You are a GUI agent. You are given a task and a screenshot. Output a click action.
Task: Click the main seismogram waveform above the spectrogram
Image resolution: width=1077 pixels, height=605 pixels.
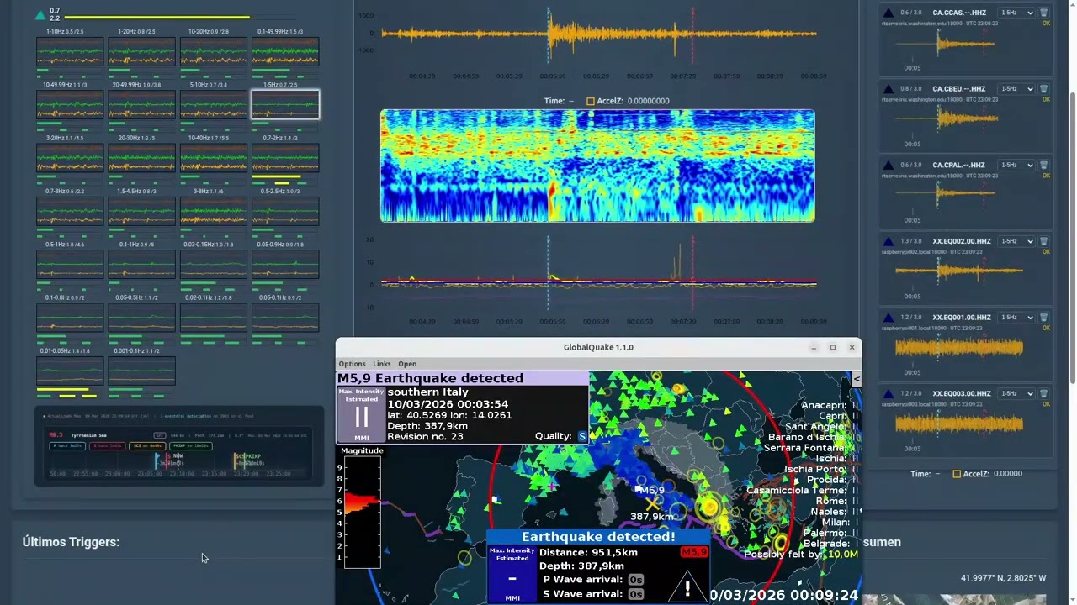597,34
